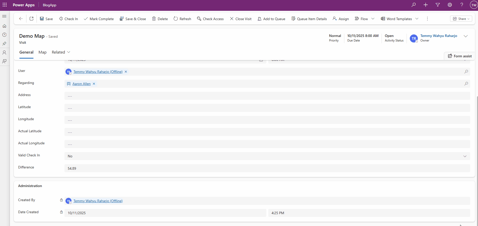Click Check Access command
Viewport: 478px width, 226px height.
[210, 19]
